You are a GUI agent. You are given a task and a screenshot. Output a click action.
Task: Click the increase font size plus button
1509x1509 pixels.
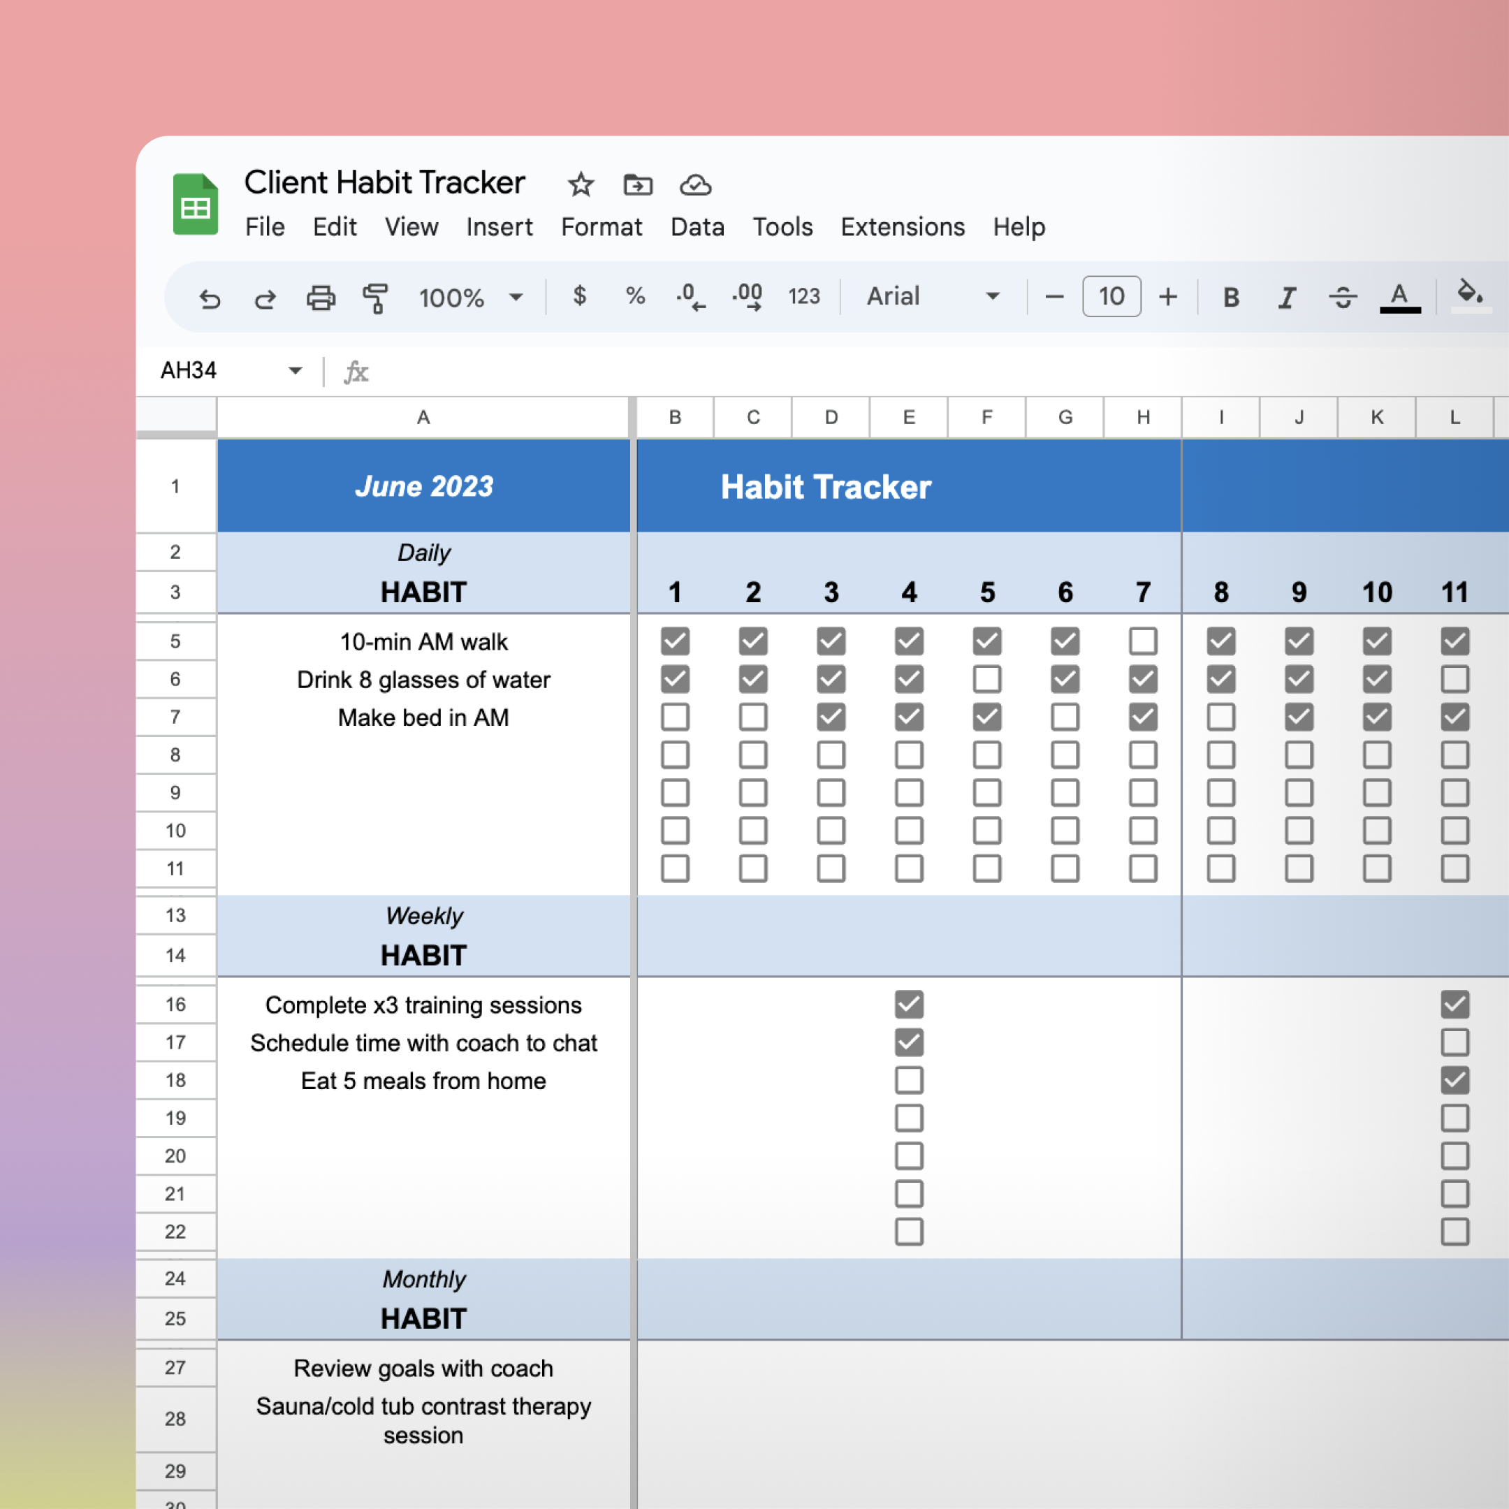[x=1167, y=297]
